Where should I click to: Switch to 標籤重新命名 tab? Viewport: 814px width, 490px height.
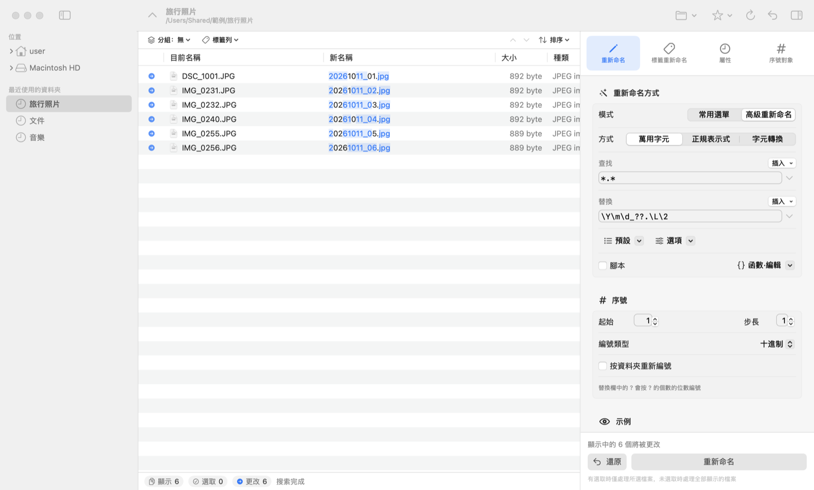669,53
